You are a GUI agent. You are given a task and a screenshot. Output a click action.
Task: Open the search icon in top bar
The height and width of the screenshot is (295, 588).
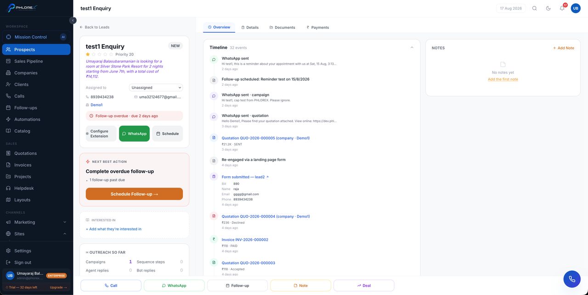click(x=534, y=8)
